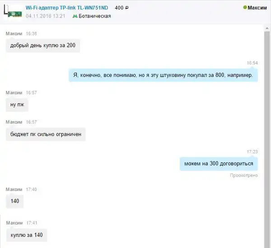
Task: Click the 'можем на 300 договориться' bubble
Action: pos(219,164)
